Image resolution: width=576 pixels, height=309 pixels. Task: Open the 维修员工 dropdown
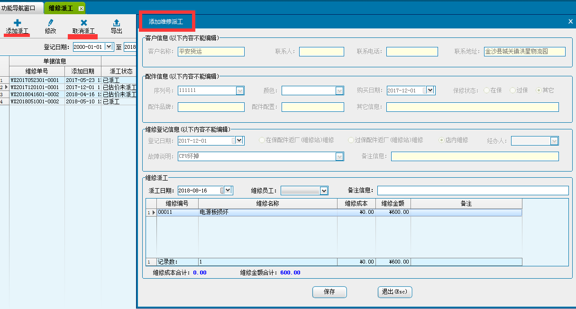click(x=324, y=191)
